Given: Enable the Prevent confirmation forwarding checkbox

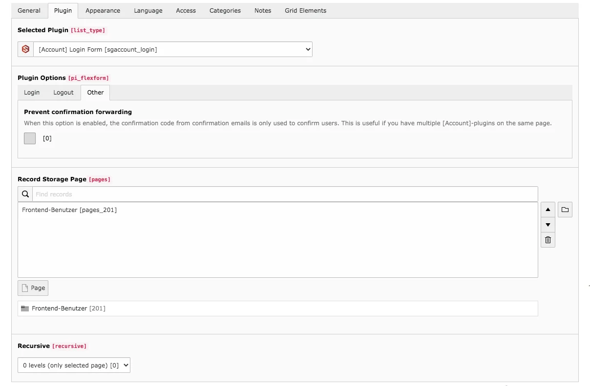Looking at the screenshot, I should point(30,138).
